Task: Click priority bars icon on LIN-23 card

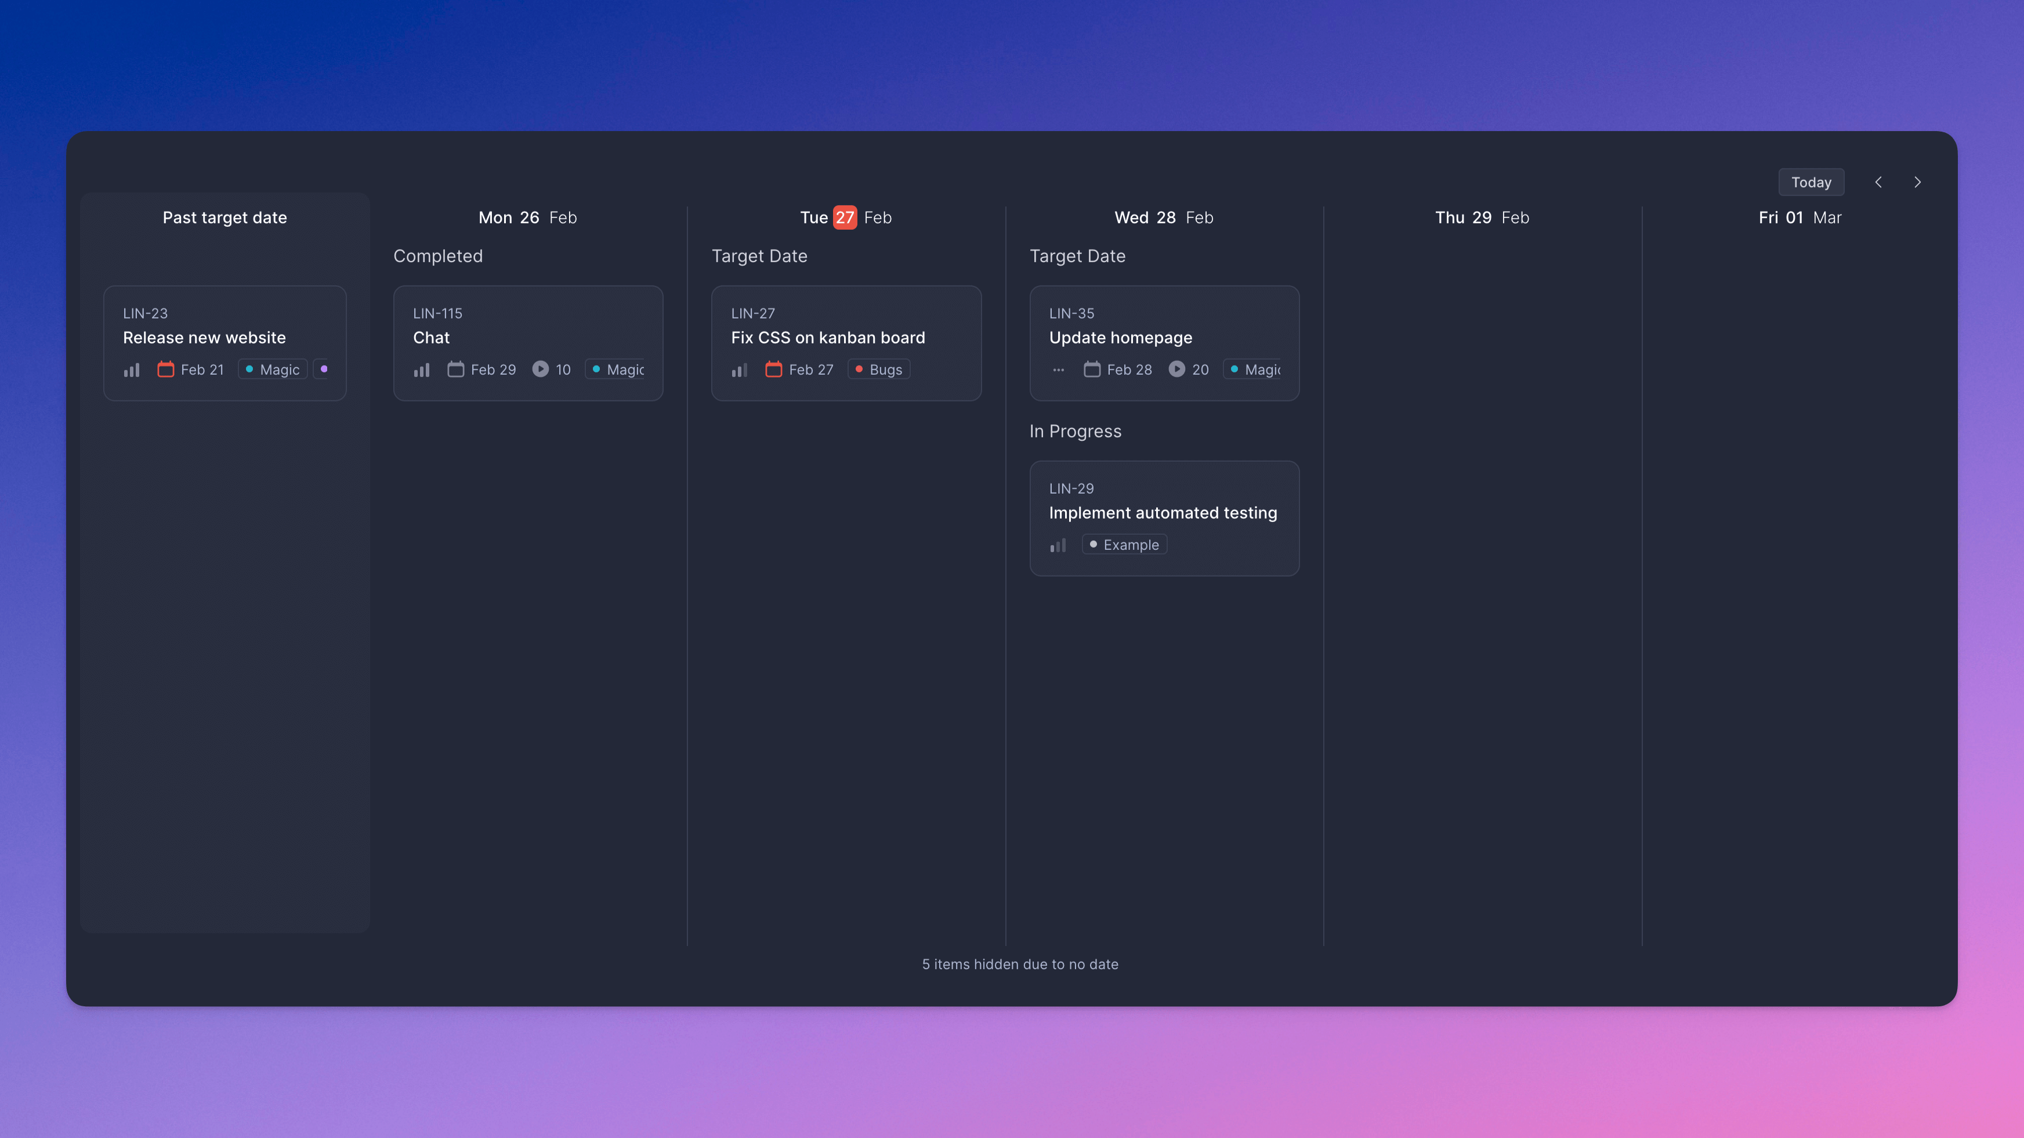Action: (x=131, y=369)
